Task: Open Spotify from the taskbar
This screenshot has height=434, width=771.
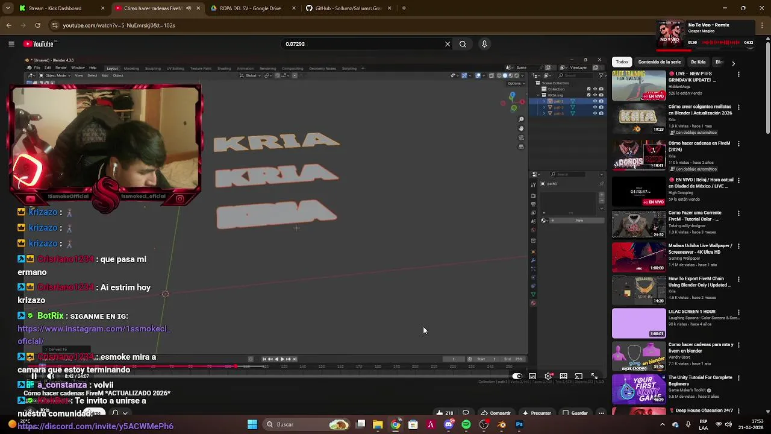Action: [466, 424]
